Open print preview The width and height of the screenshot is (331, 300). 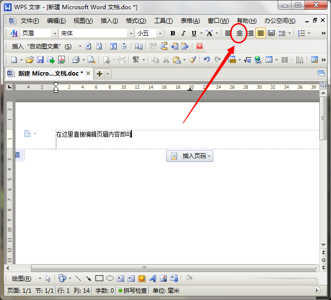click(92, 60)
